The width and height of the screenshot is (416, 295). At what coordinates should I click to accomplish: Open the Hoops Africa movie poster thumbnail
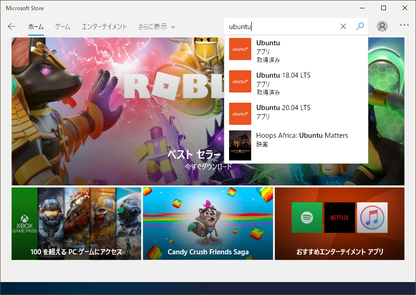tap(240, 145)
